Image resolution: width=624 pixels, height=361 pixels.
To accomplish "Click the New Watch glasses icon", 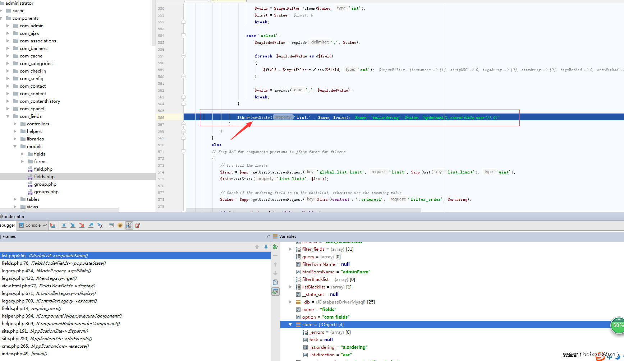I will pyautogui.click(x=275, y=247).
